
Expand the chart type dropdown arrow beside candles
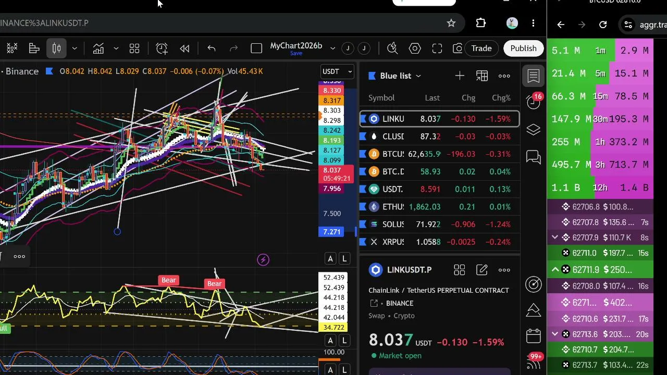[75, 48]
